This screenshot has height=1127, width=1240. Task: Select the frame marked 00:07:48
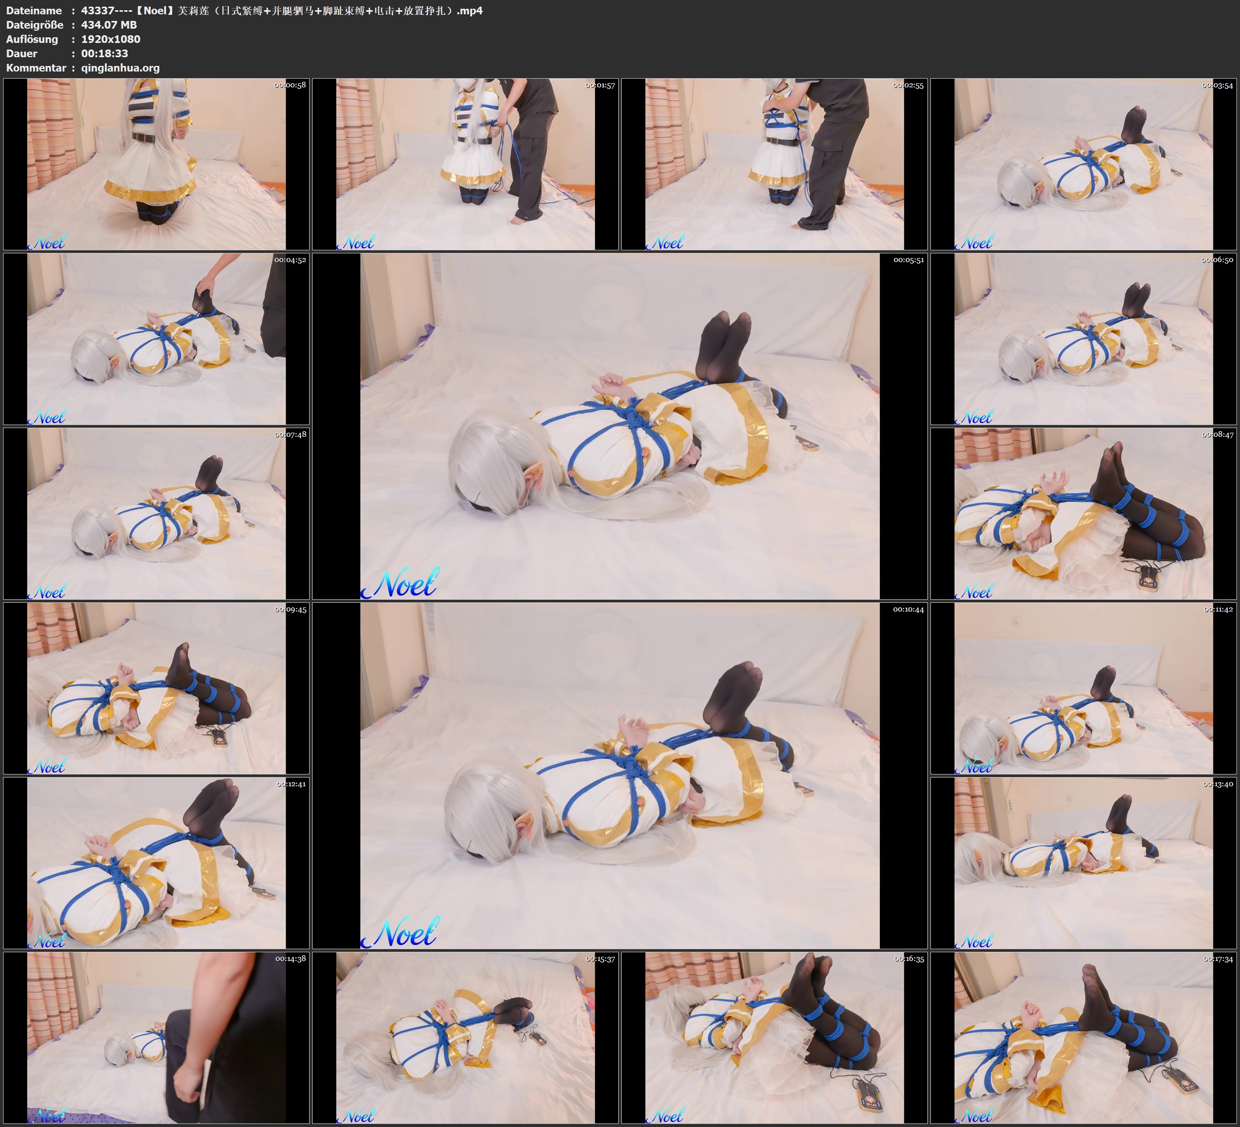point(156,513)
